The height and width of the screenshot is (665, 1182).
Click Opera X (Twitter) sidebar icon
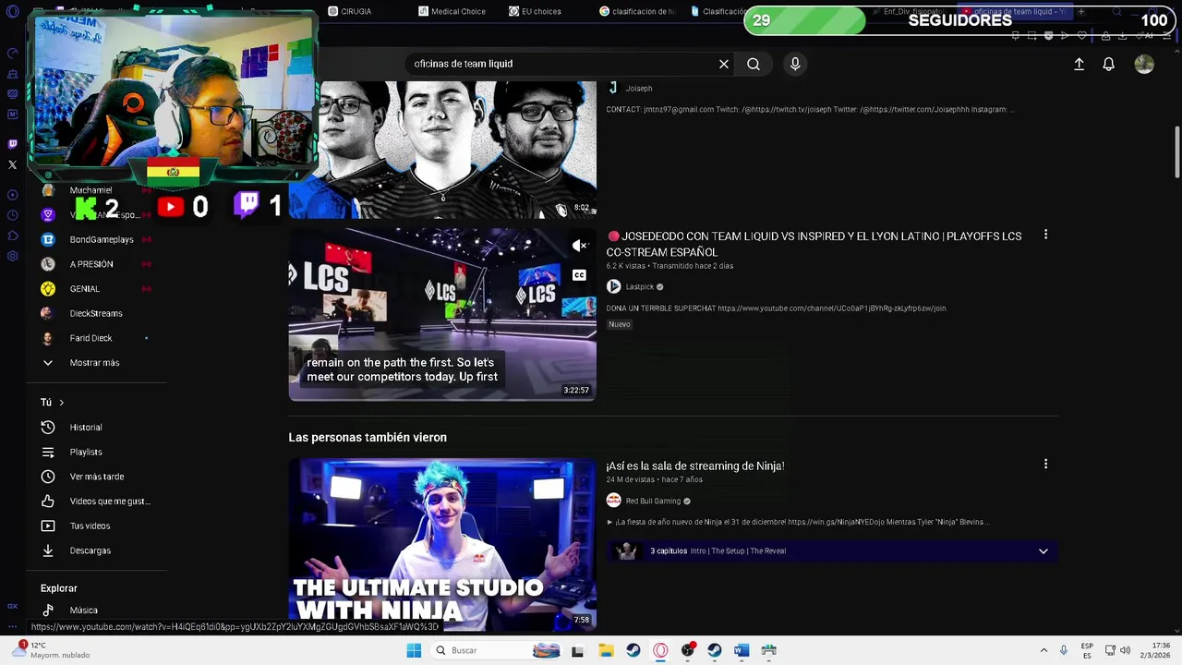pos(12,164)
